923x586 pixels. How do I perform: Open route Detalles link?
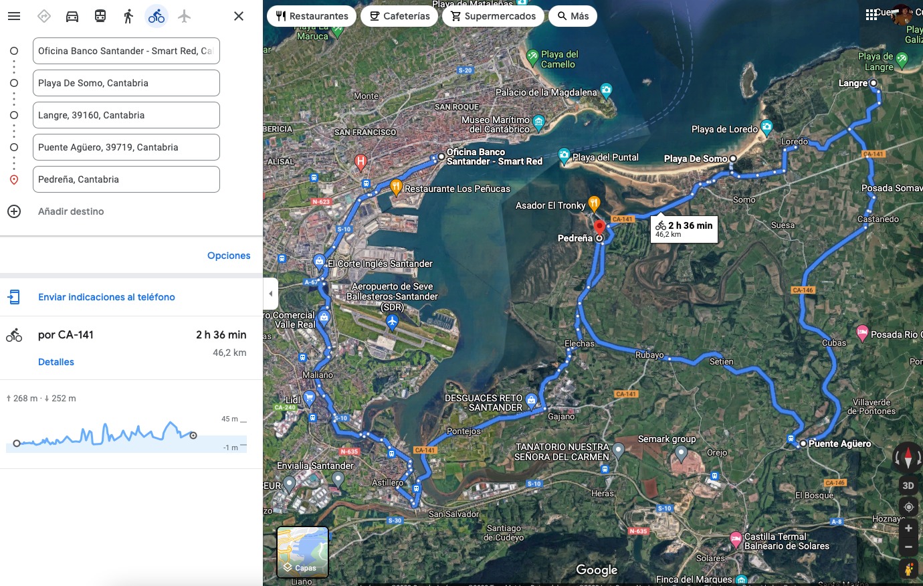56,362
